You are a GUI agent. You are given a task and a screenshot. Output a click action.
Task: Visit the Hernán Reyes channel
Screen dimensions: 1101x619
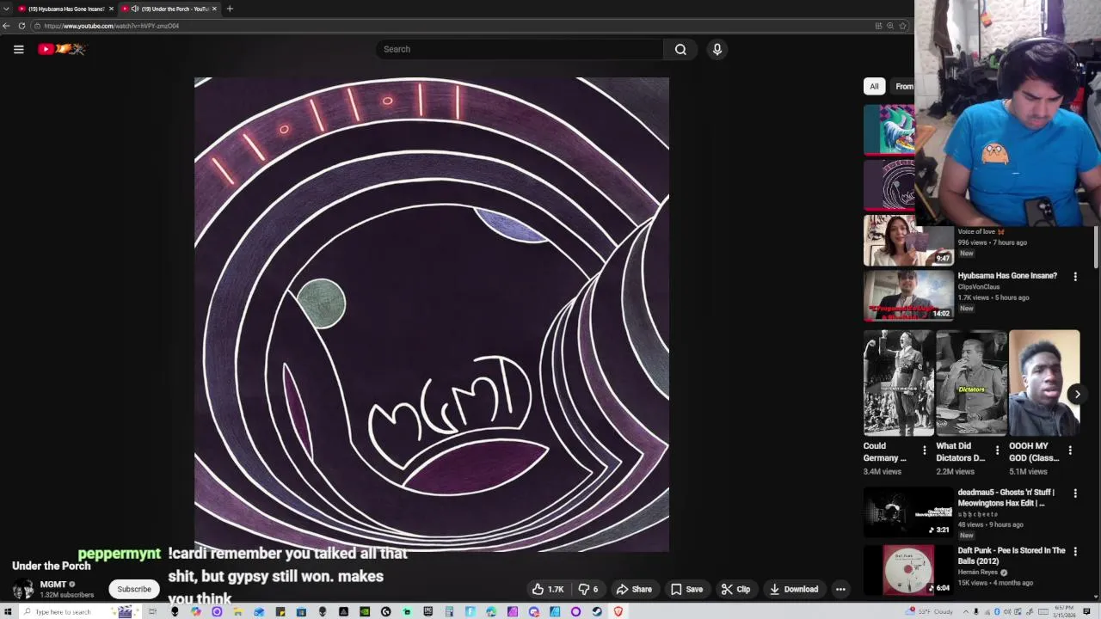[x=979, y=573]
